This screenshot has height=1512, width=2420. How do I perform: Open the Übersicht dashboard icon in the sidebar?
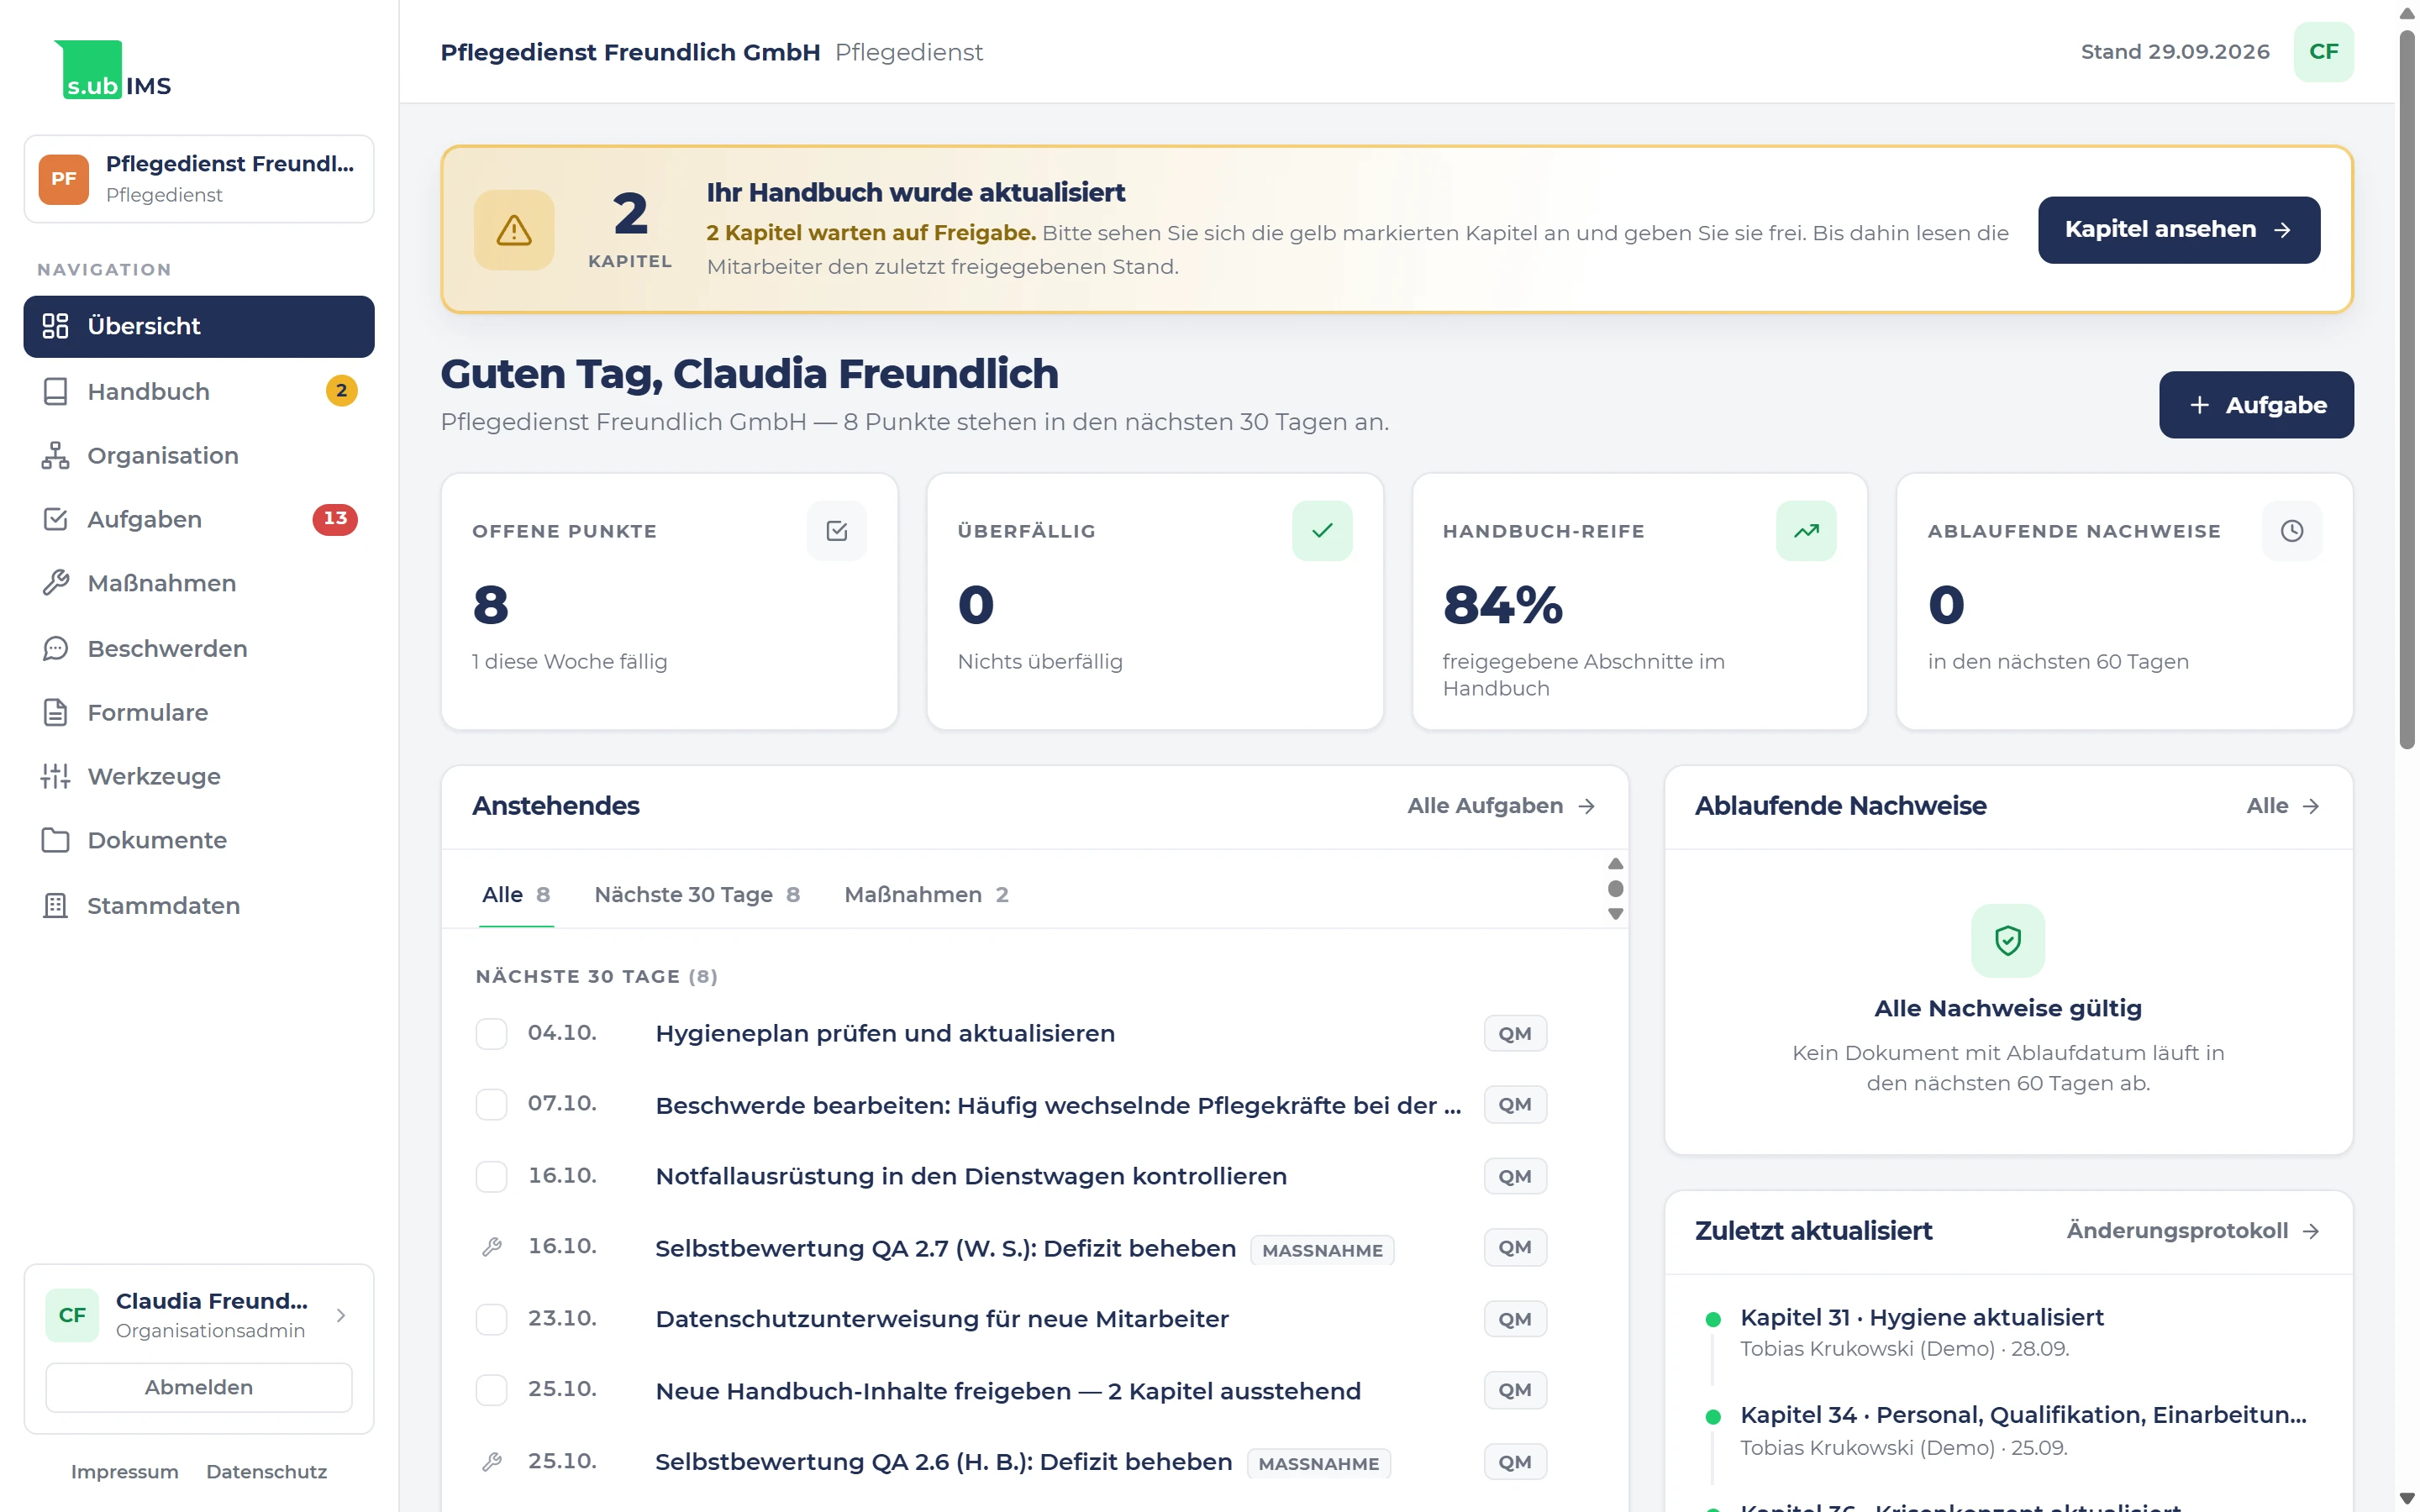pos(55,326)
